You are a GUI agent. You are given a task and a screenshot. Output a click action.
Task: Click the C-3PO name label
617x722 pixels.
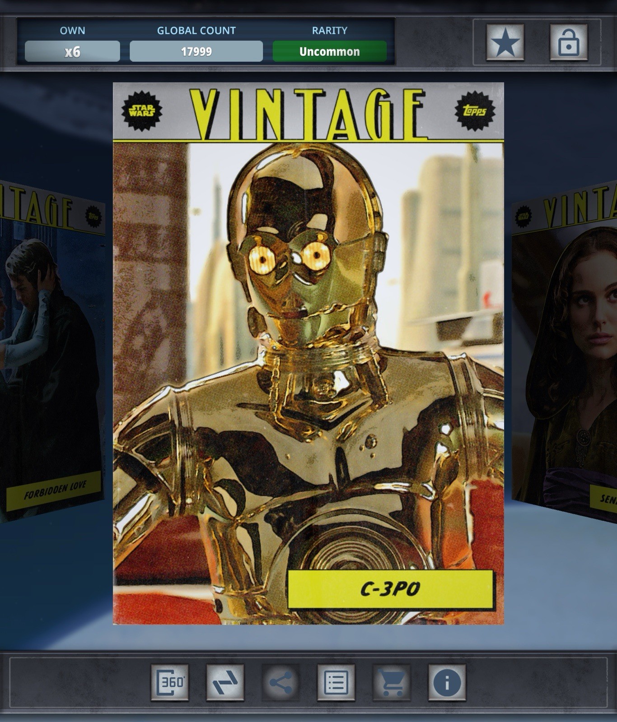[x=390, y=589]
